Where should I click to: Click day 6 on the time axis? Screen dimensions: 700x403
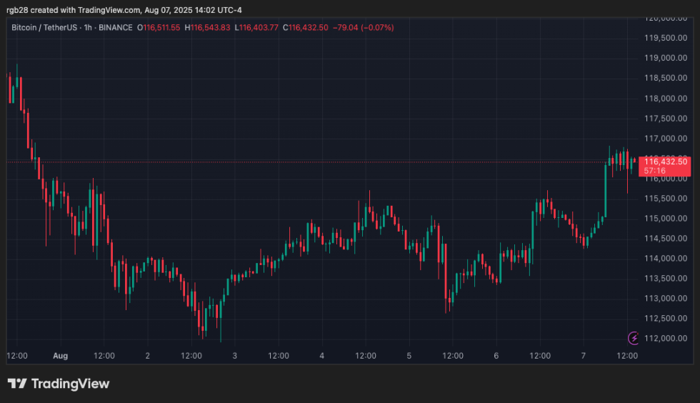click(496, 355)
